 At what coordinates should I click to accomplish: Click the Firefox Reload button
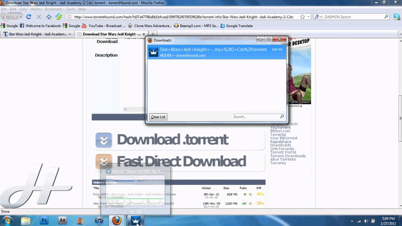29,17
